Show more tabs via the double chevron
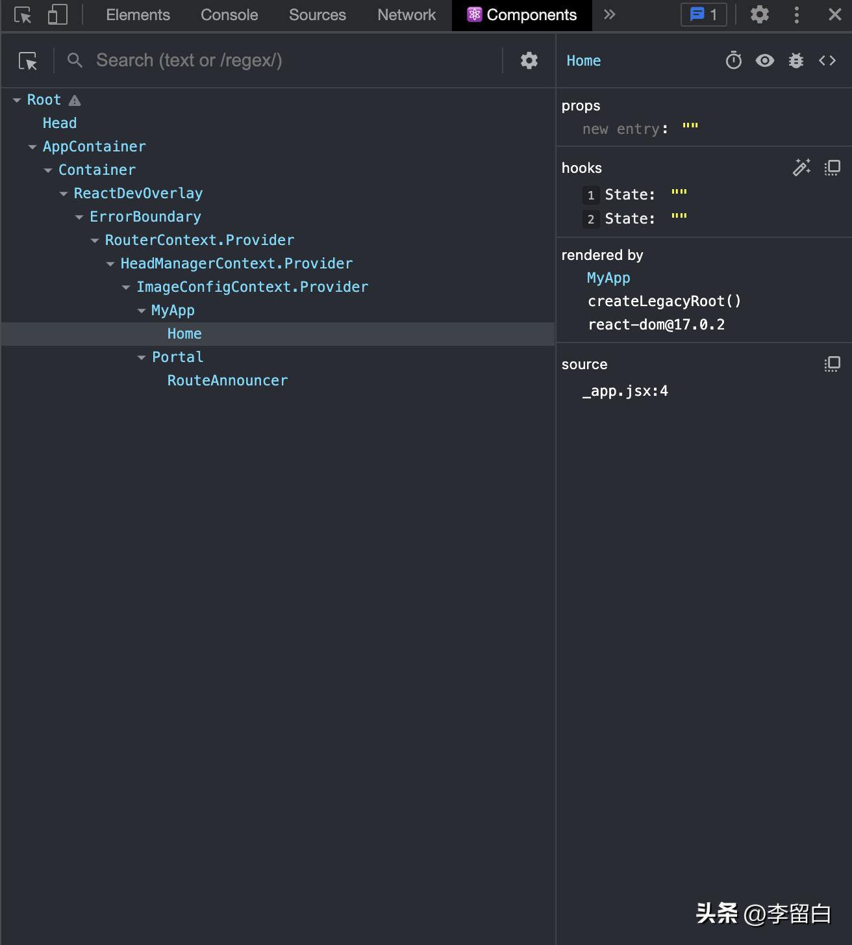 [609, 15]
